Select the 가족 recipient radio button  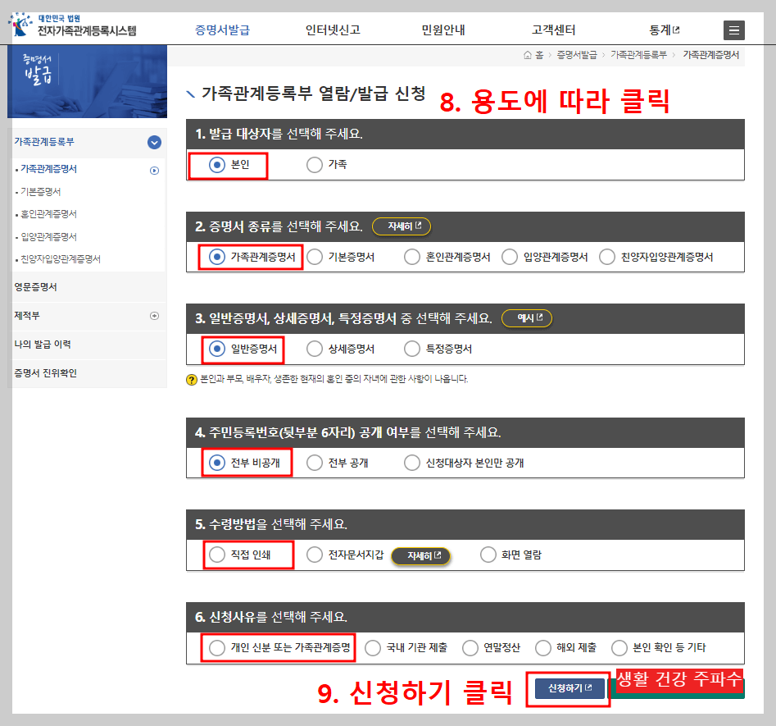(x=314, y=164)
